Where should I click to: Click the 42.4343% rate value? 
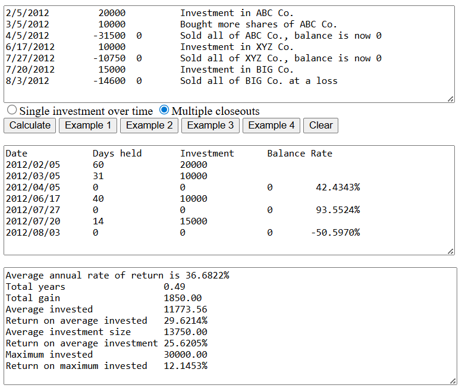[338, 187]
